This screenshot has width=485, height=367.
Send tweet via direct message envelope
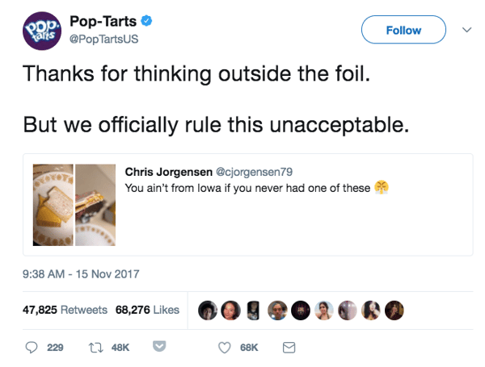(x=288, y=347)
